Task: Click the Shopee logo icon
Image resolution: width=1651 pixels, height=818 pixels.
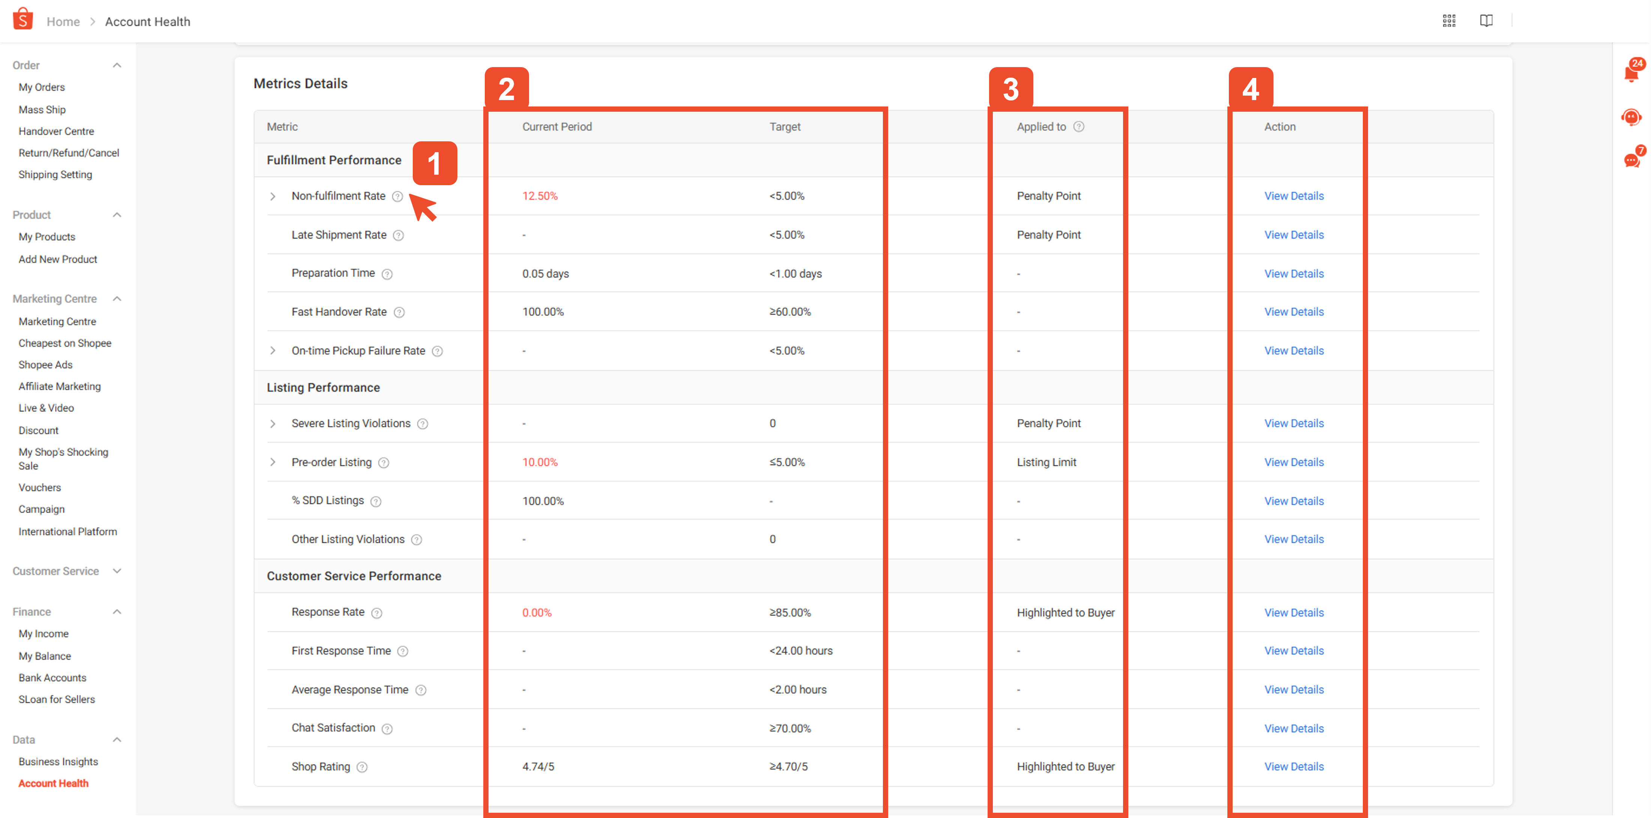Action: click(x=23, y=19)
